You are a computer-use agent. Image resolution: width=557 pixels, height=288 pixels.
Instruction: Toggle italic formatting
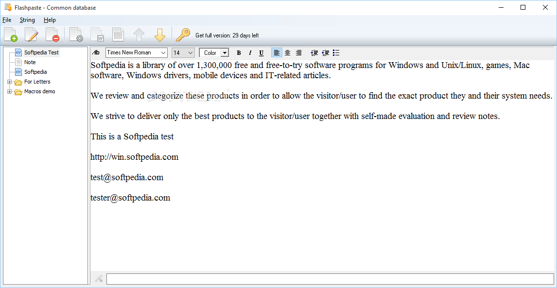[250, 53]
